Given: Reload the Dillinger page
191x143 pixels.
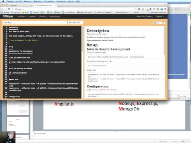Looking at the screenshot, I should coord(9,9).
